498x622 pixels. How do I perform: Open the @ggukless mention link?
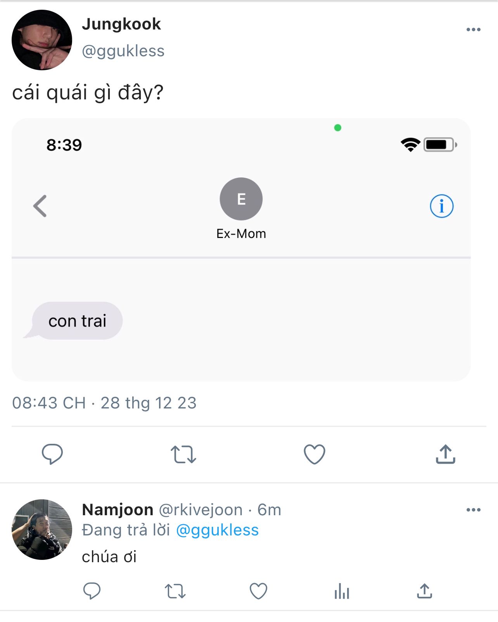217,530
